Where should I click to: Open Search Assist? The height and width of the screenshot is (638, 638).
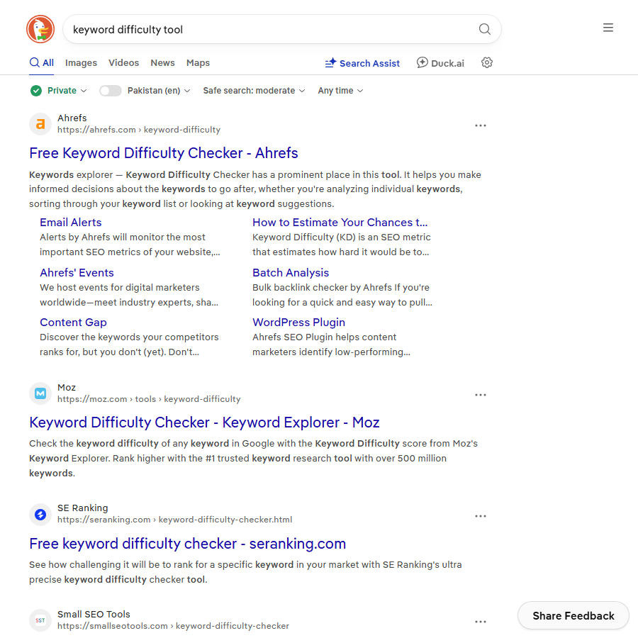click(x=362, y=63)
